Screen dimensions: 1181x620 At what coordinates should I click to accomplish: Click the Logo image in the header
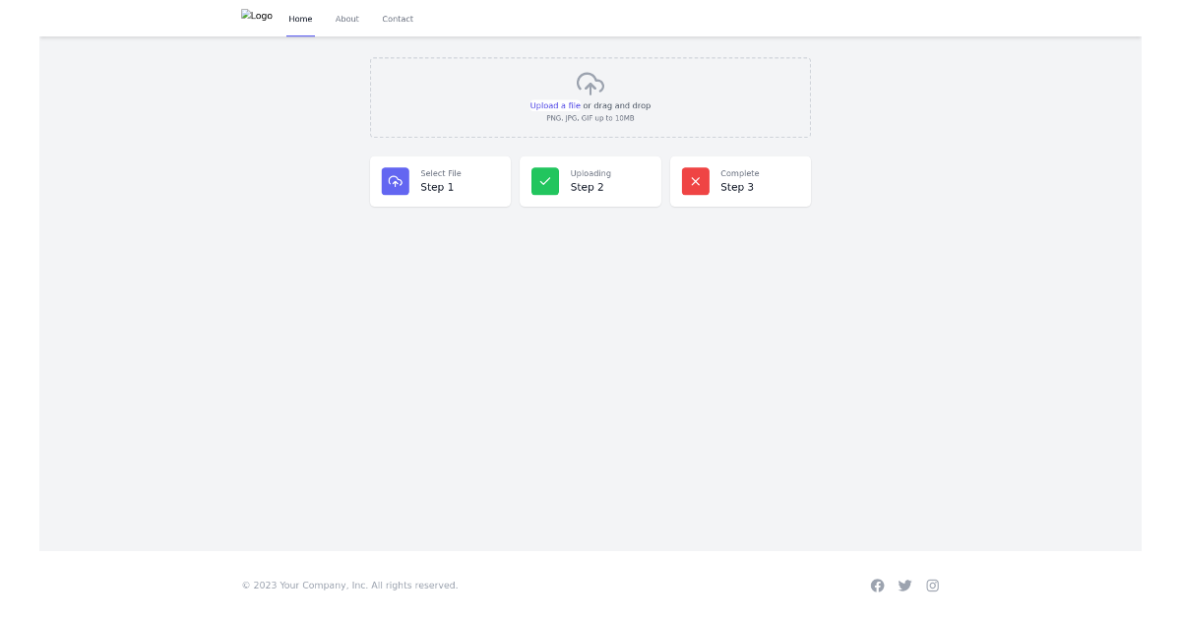pos(257,16)
